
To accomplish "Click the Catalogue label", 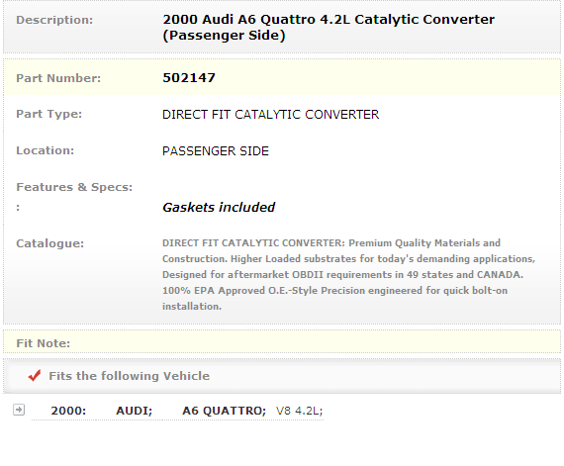I will coord(49,243).
